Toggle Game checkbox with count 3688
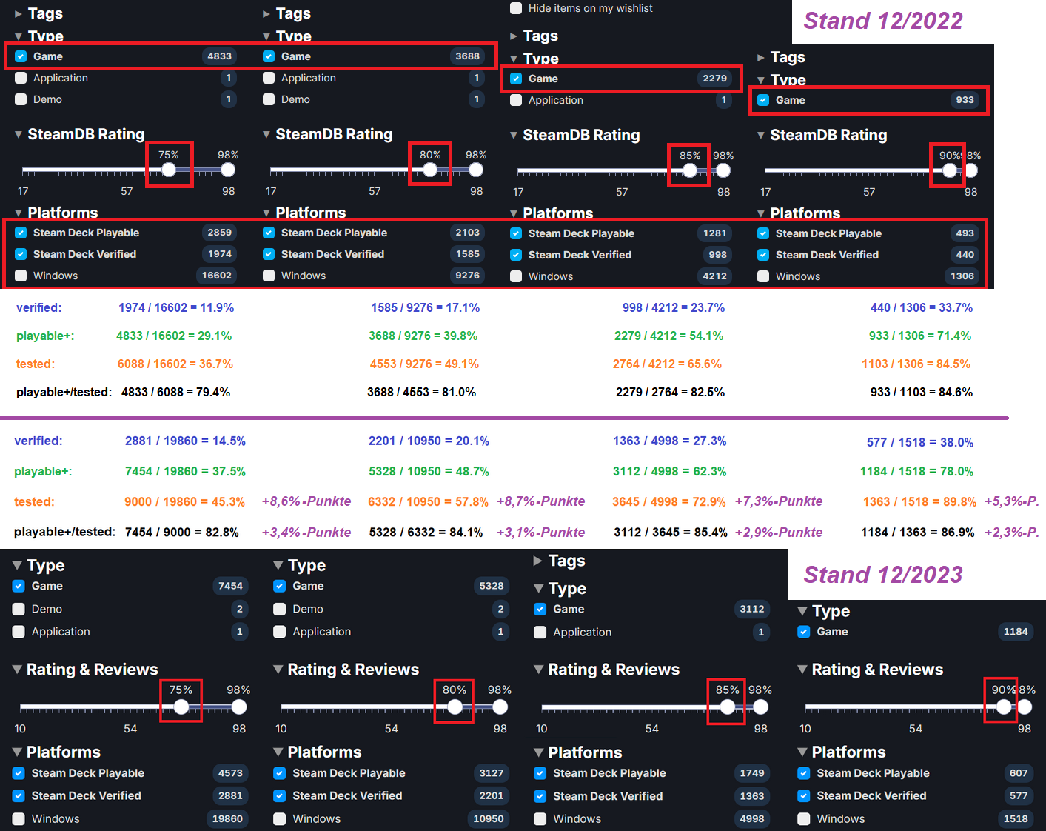The height and width of the screenshot is (831, 1046). 269,56
